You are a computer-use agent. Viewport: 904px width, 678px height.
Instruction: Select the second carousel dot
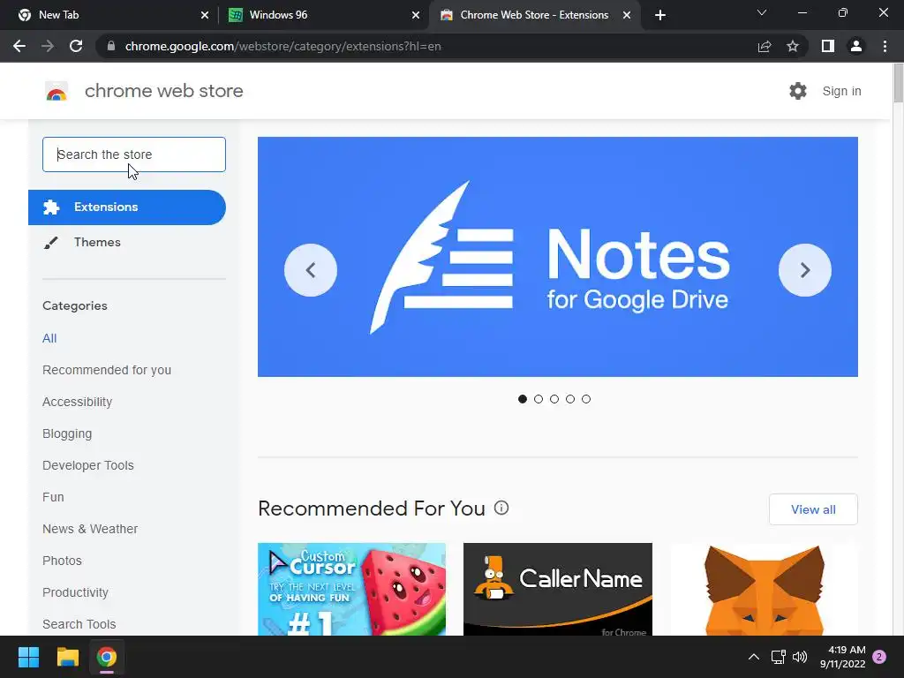(x=539, y=399)
